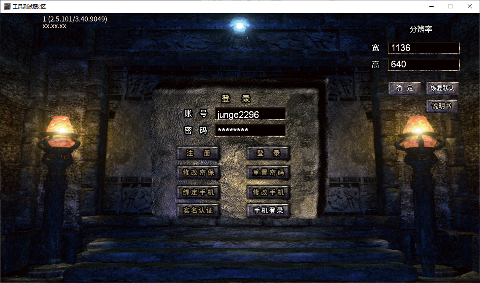Click the 高 label
This screenshot has height=283, width=480.
point(375,65)
